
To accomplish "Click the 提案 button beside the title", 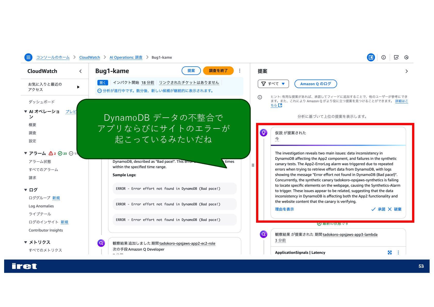I will (x=191, y=71).
